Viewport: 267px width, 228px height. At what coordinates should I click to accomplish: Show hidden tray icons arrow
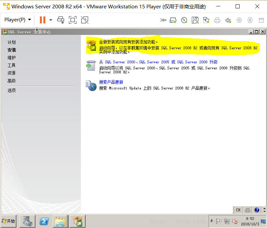click(212, 221)
